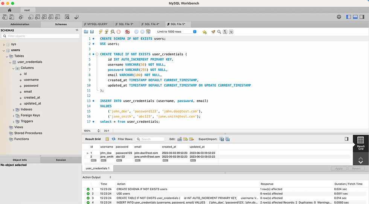Image resolution: width=369 pixels, height=204 pixels.
Task: Refresh the schemas list icon
Action: pos(77,30)
